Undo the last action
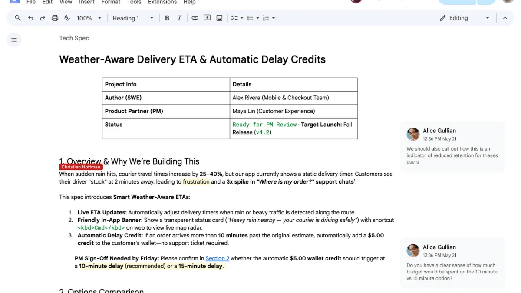 [x=30, y=18]
